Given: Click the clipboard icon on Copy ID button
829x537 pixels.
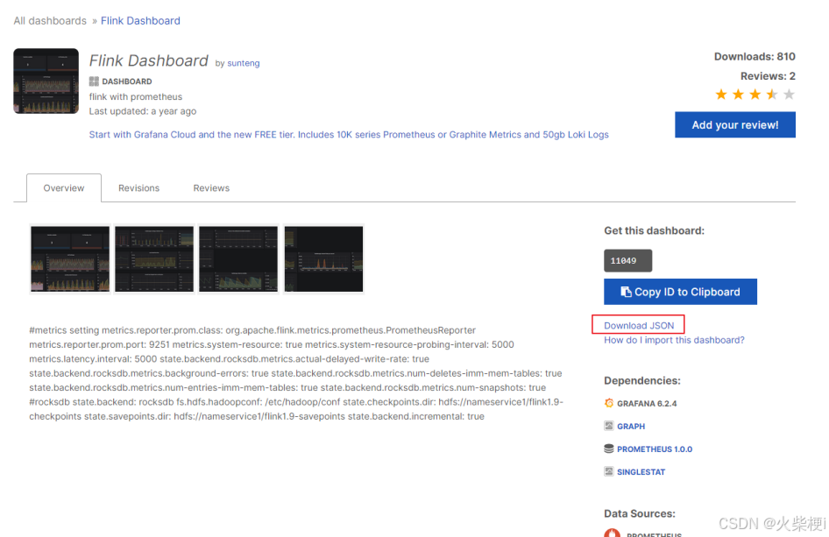Looking at the screenshot, I should point(626,292).
